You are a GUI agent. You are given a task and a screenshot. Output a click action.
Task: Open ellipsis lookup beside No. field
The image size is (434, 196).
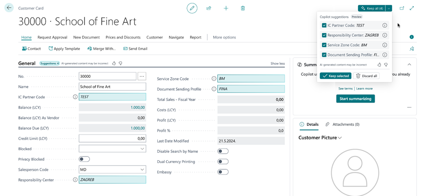[142, 76]
